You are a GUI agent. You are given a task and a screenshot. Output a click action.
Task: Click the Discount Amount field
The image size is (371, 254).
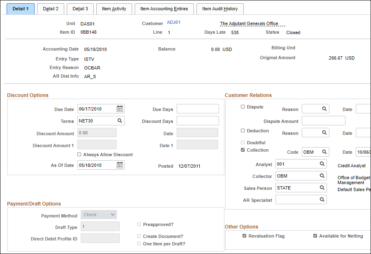click(97, 133)
